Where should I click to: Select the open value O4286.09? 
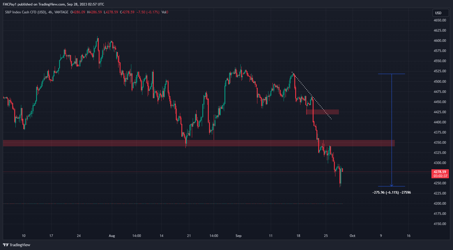(x=78, y=12)
